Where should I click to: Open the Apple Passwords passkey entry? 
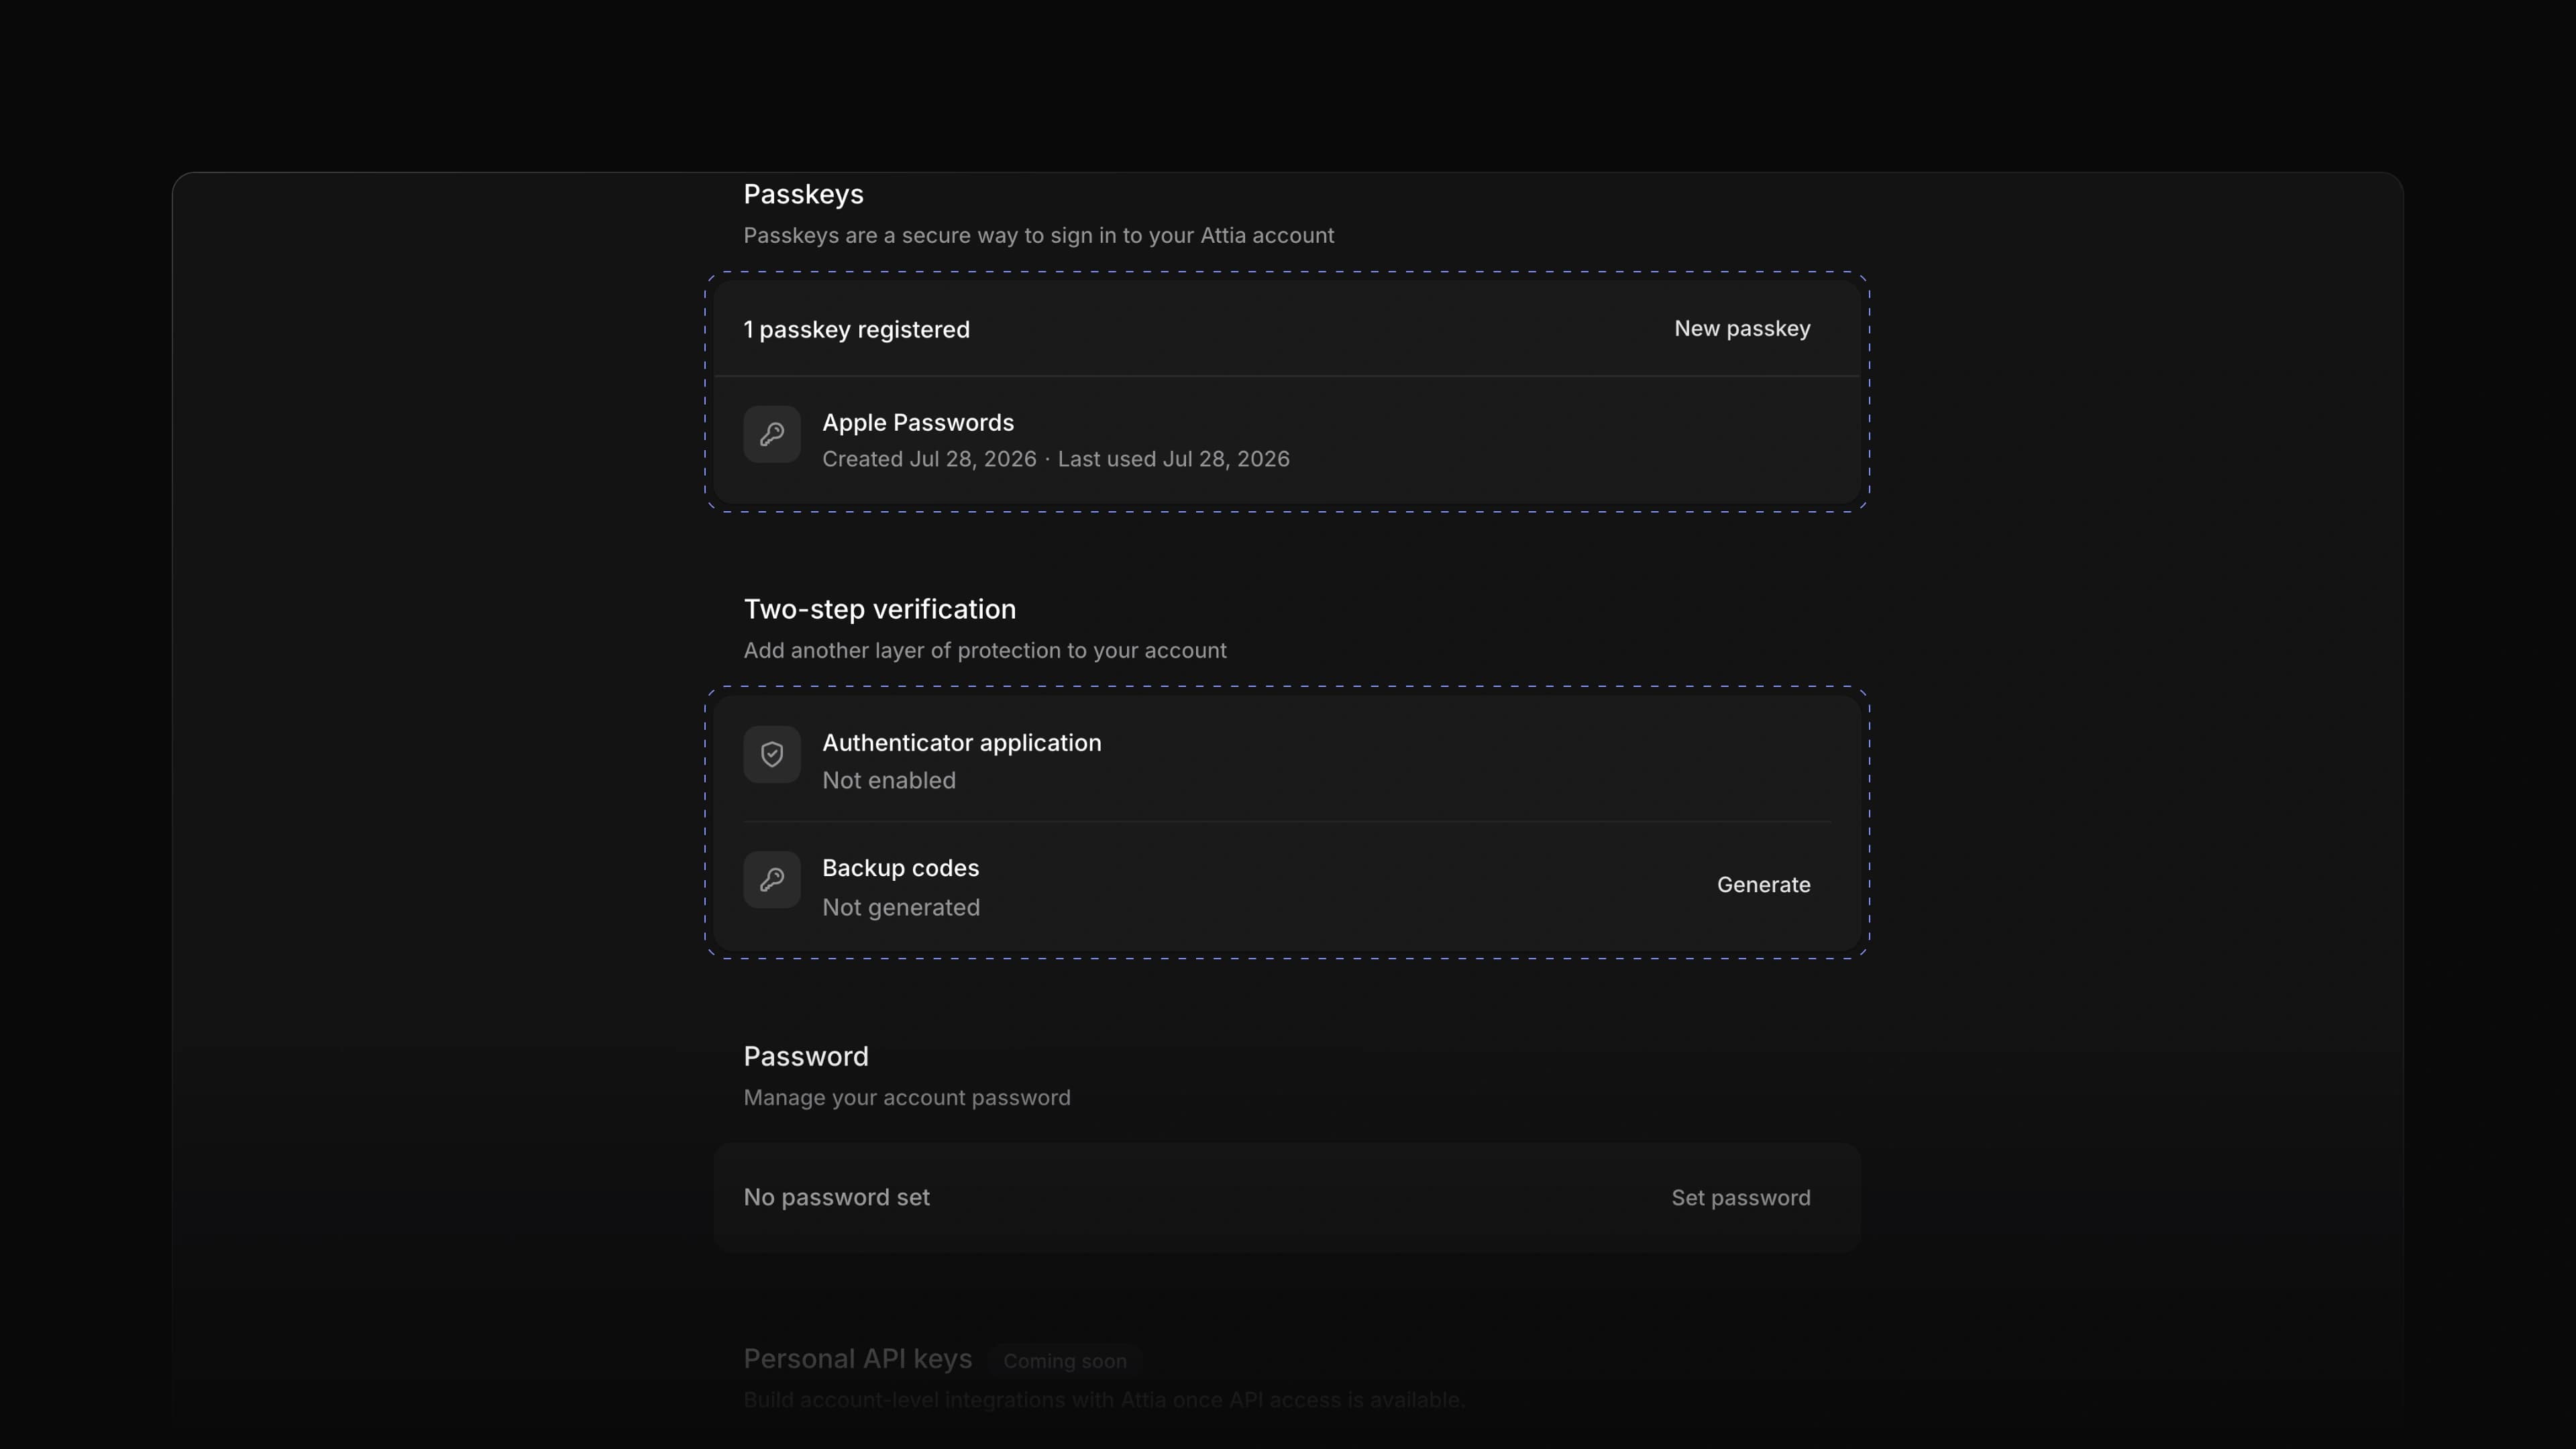pyautogui.click(x=1287, y=440)
